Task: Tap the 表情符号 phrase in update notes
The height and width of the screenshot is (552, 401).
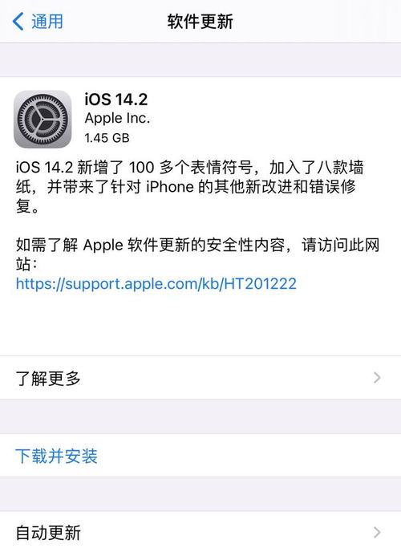Action: pyautogui.click(x=221, y=167)
